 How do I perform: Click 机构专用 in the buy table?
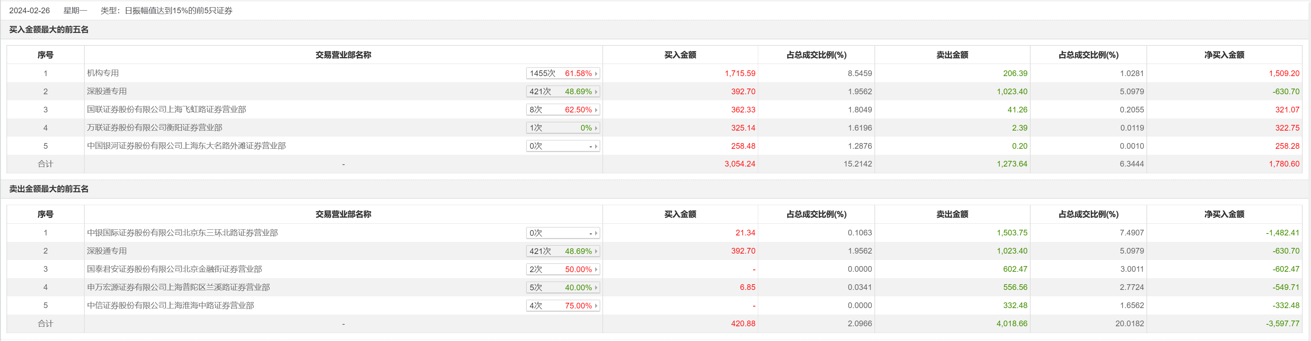103,73
